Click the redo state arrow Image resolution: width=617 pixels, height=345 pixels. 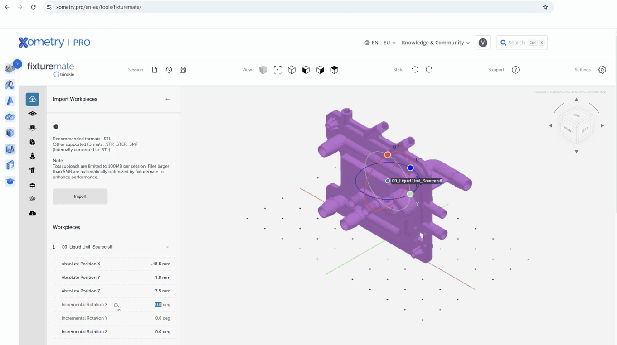(429, 69)
